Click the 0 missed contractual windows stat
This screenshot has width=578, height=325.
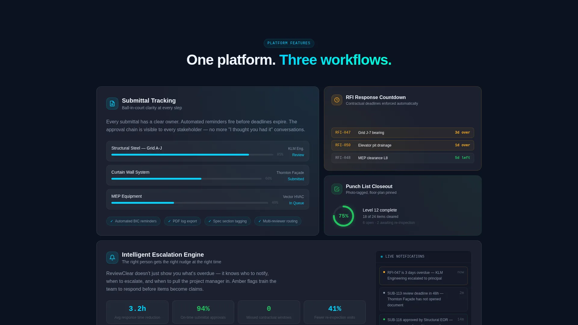(x=269, y=312)
